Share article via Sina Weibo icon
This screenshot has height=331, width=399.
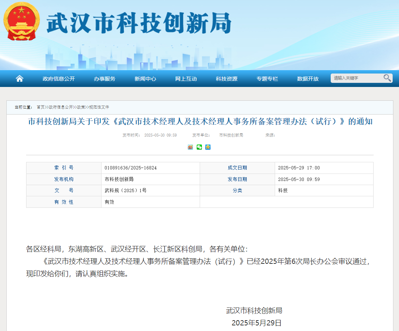pos(190,147)
